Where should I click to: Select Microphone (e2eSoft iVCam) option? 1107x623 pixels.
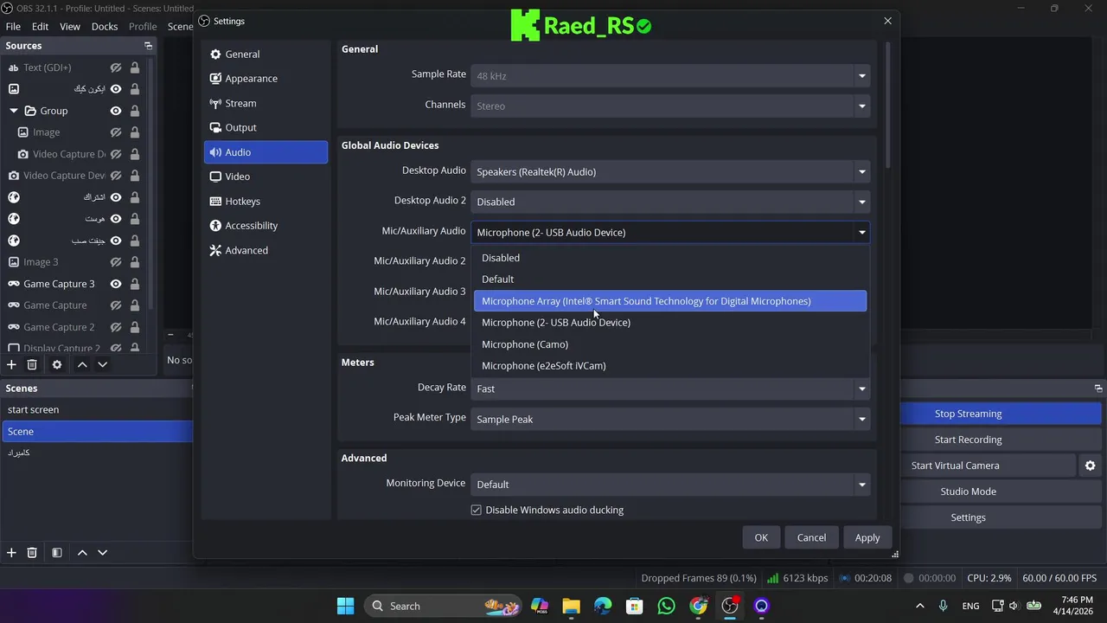[670, 366]
